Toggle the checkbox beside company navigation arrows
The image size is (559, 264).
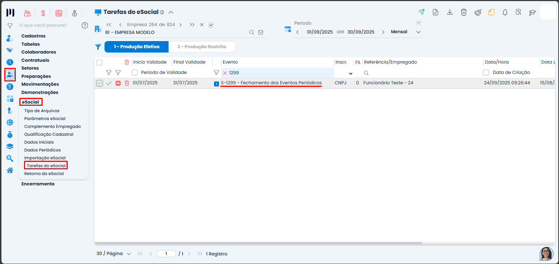tap(211, 25)
